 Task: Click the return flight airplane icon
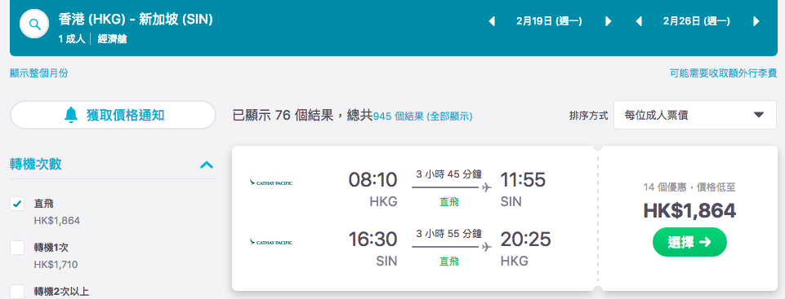pos(486,247)
